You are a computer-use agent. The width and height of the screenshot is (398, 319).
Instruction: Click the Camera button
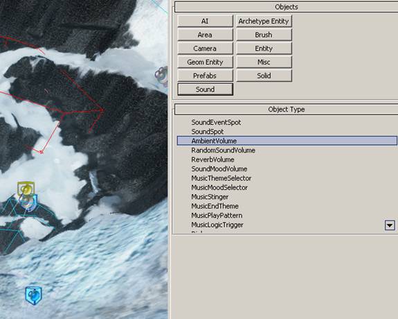coord(205,49)
